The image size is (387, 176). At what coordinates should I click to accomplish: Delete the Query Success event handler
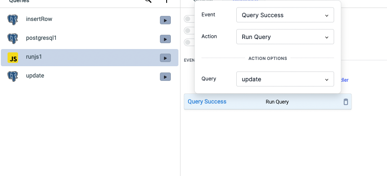coord(345,102)
